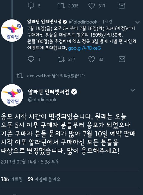Tap the 2017년 07월 14일 timestamp

click(30, 162)
